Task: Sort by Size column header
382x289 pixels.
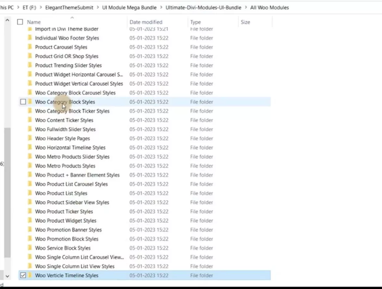Action: click(245, 22)
